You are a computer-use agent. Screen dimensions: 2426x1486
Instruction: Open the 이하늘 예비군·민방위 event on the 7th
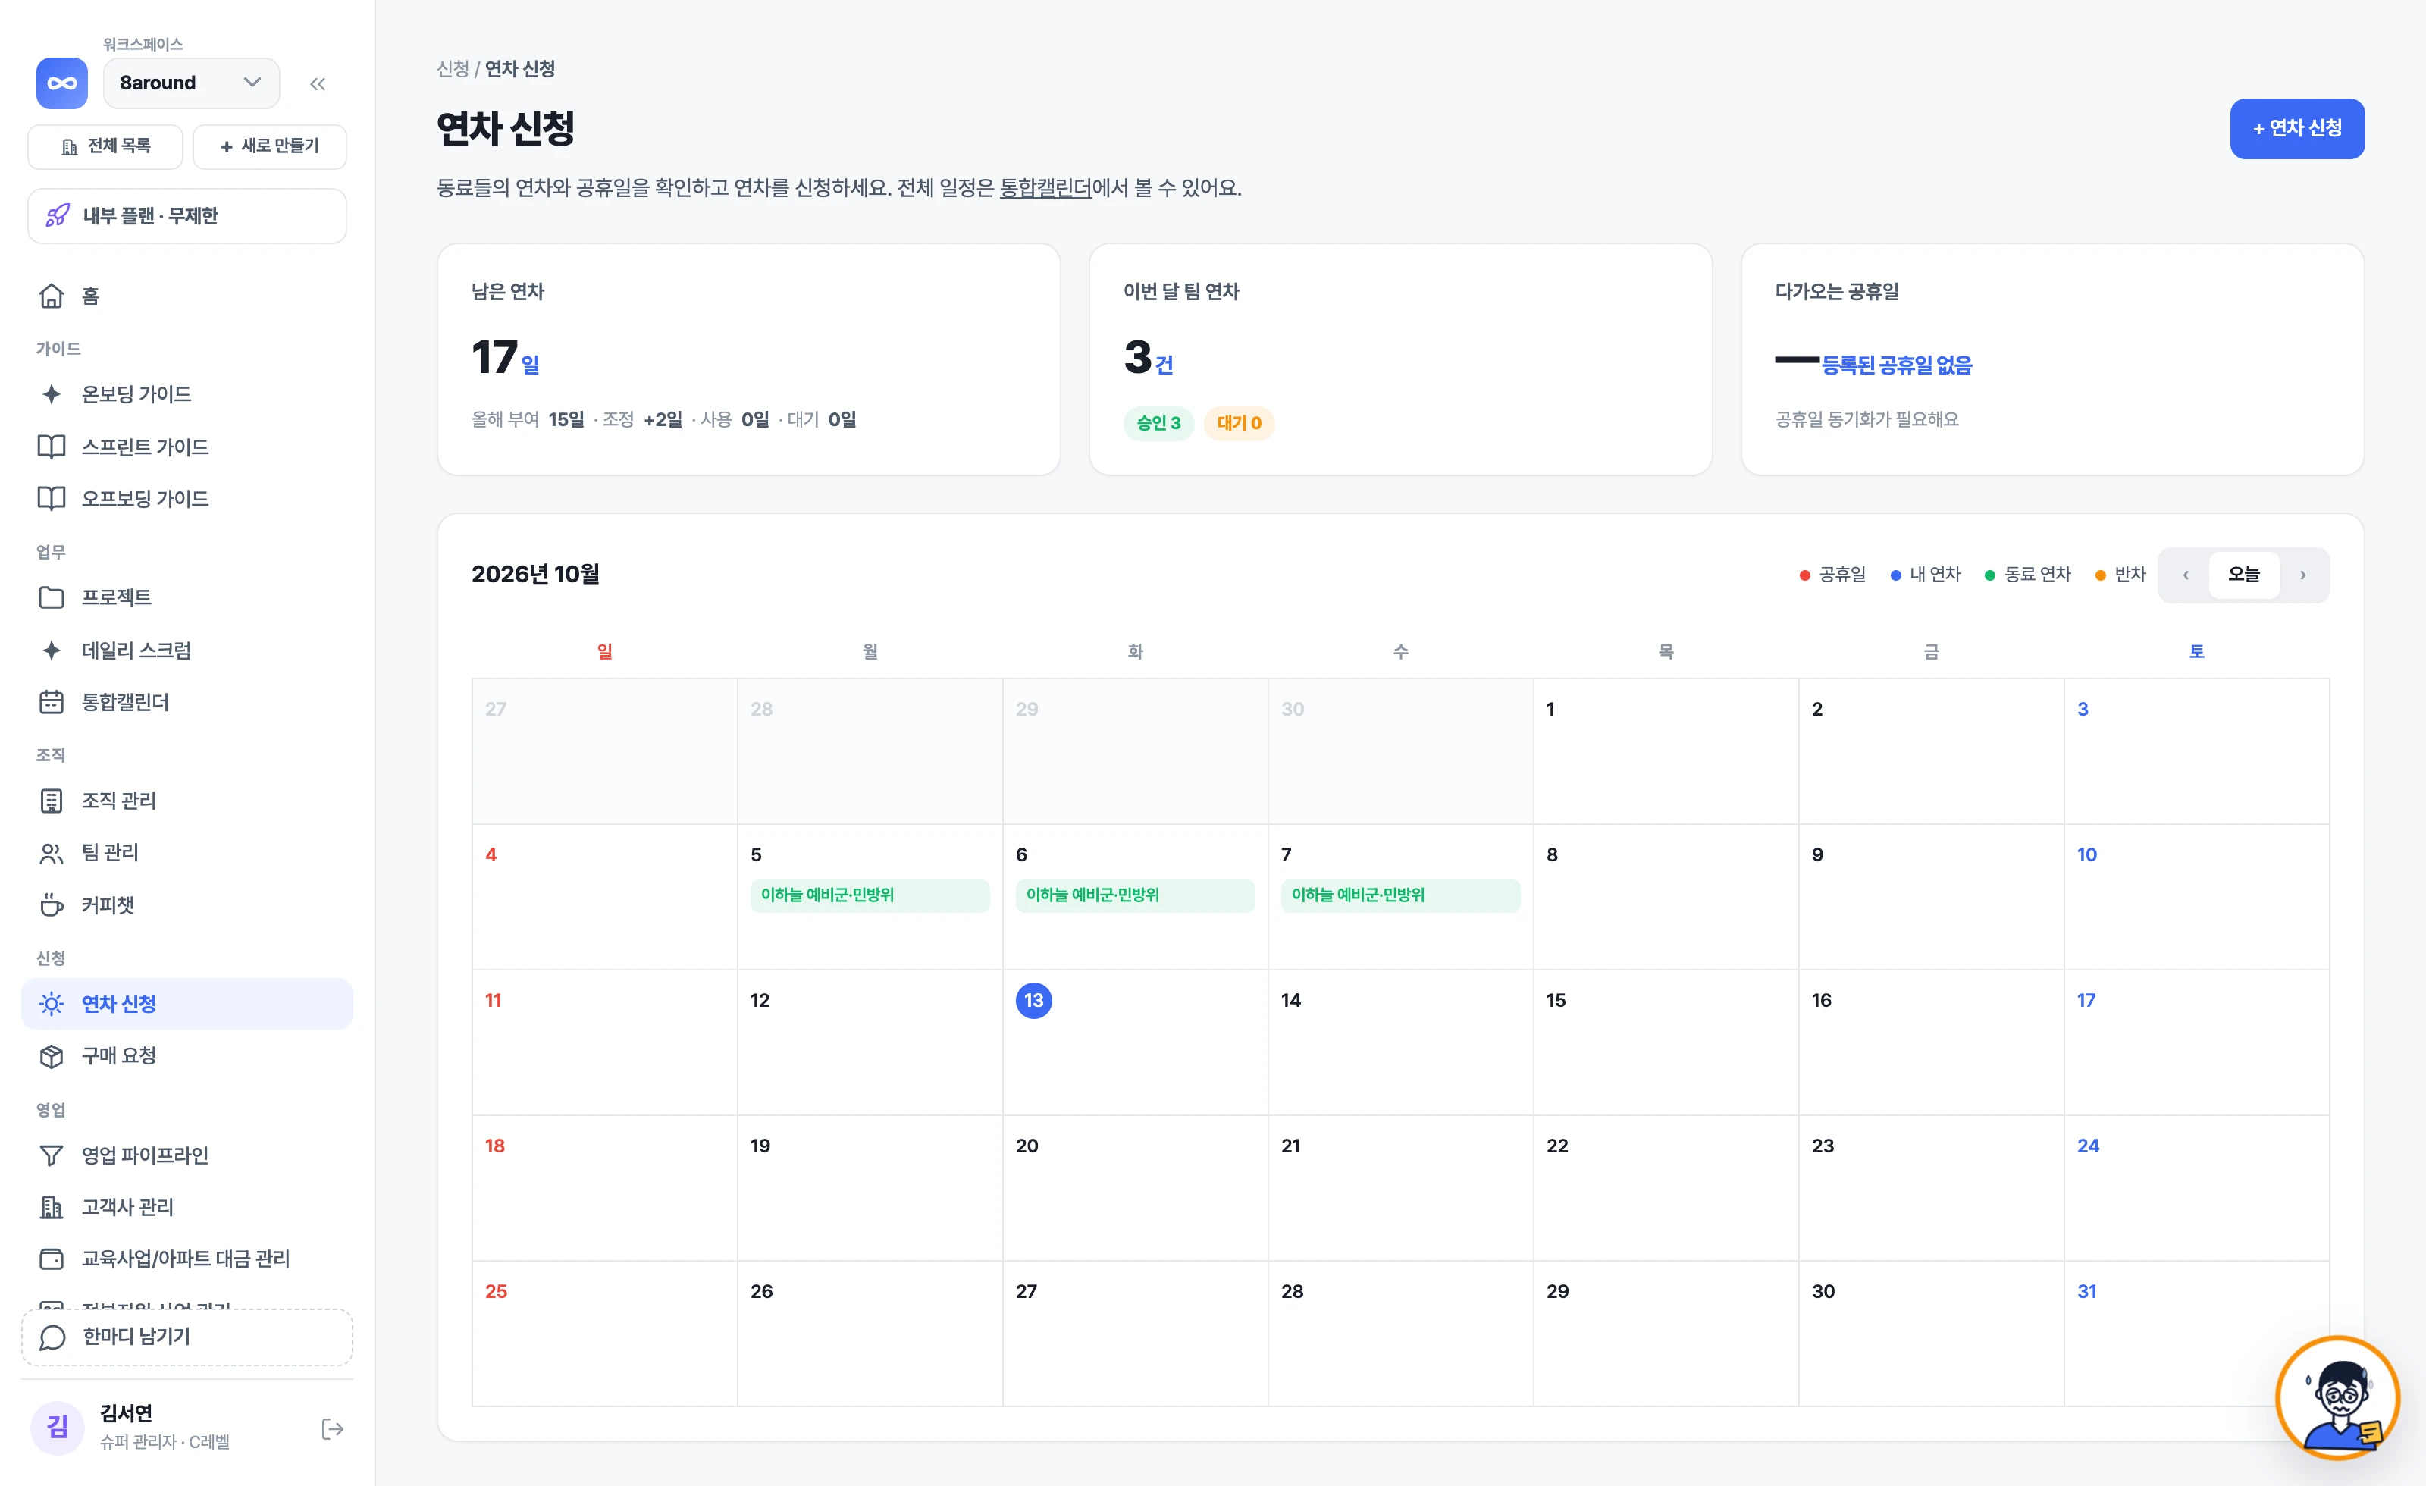(x=1400, y=895)
